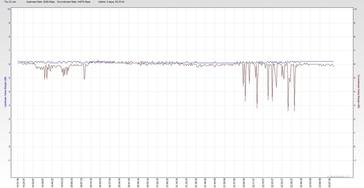Click blue upstream axis value 8

tap(9, 37)
